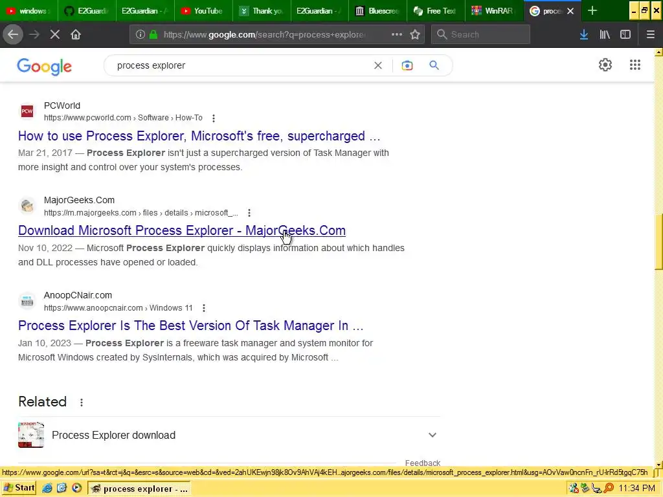Switch to the E2Guardian GitHub tab

(x=86, y=11)
